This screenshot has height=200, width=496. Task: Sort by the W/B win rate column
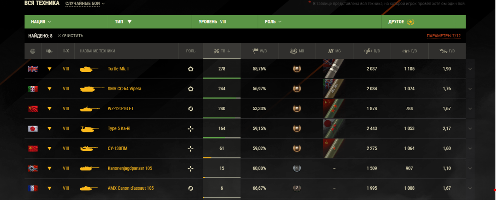[x=259, y=51]
